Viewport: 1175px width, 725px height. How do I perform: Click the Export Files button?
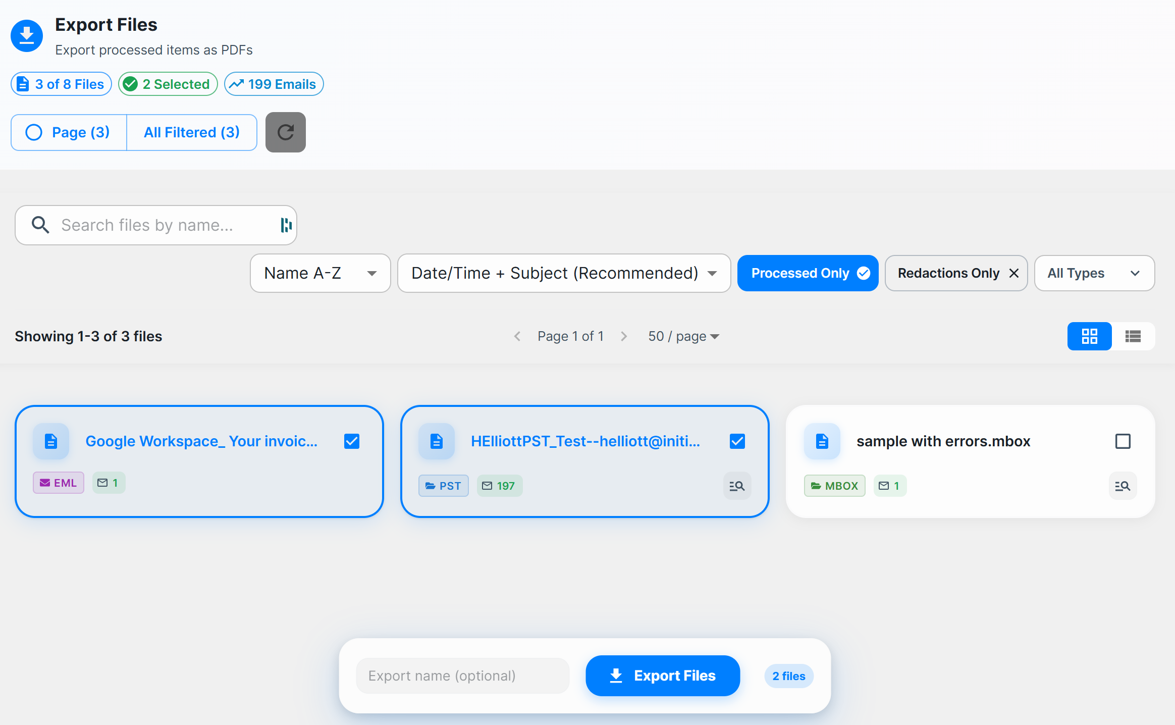click(663, 676)
